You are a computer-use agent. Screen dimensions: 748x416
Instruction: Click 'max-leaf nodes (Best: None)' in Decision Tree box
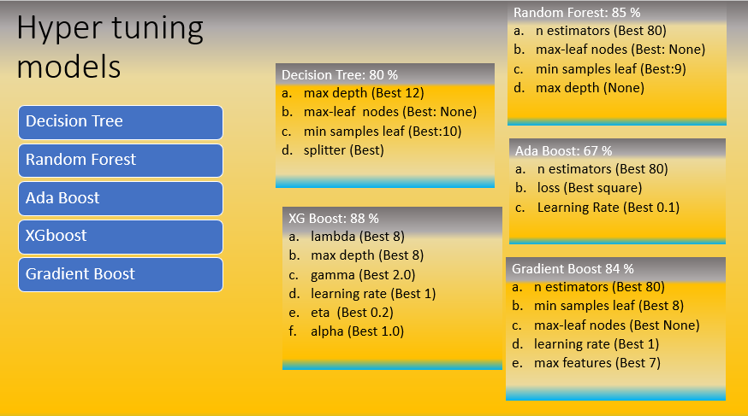pyautogui.click(x=390, y=112)
